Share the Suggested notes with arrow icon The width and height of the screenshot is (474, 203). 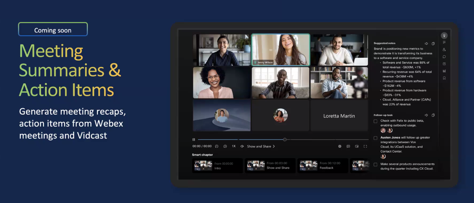(426, 44)
